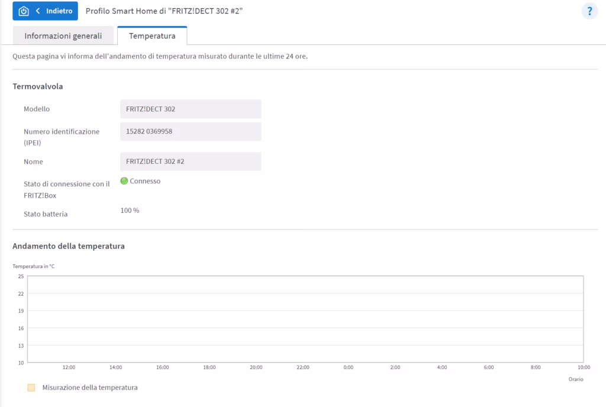Click the Nome label
The width and height of the screenshot is (606, 407).
(x=33, y=161)
